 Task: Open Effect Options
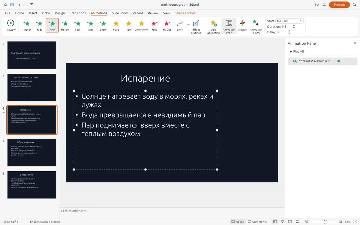196,27
